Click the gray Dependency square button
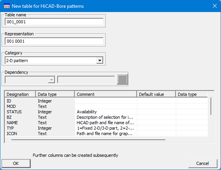The height and width of the screenshot is (170, 221). pyautogui.click(x=122, y=80)
